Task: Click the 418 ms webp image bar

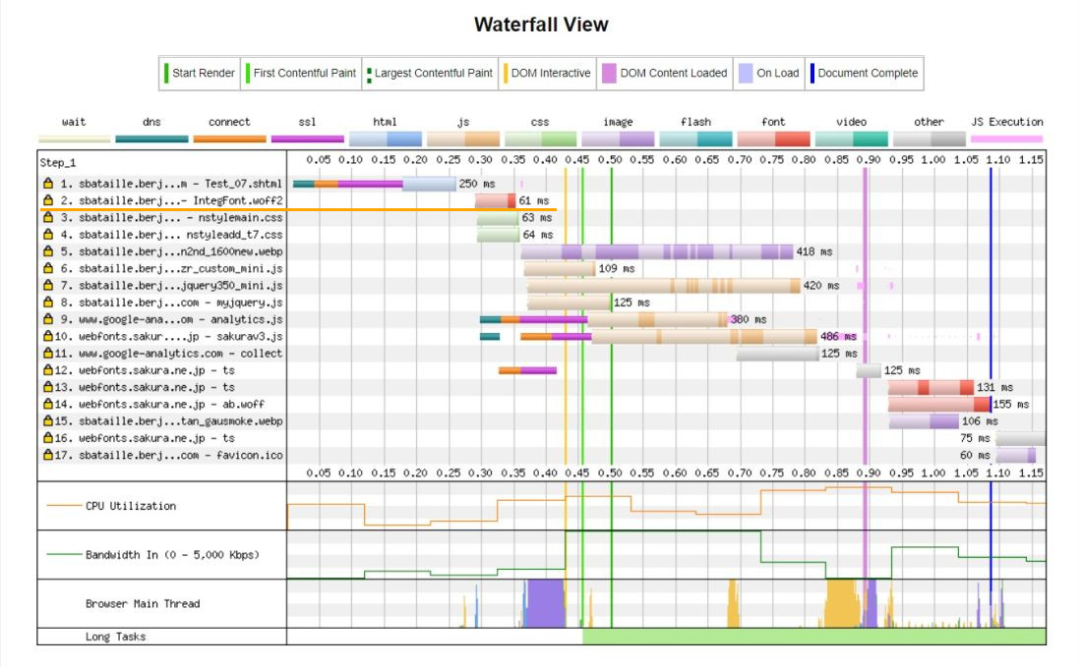Action: click(x=657, y=251)
